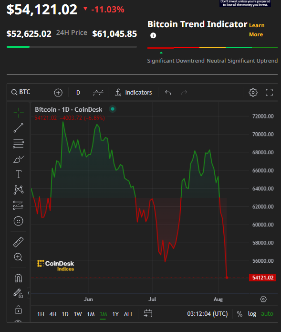Screen dimensions: 281x332
Task: Toggle the magnet snap mode
Action: tap(19, 278)
